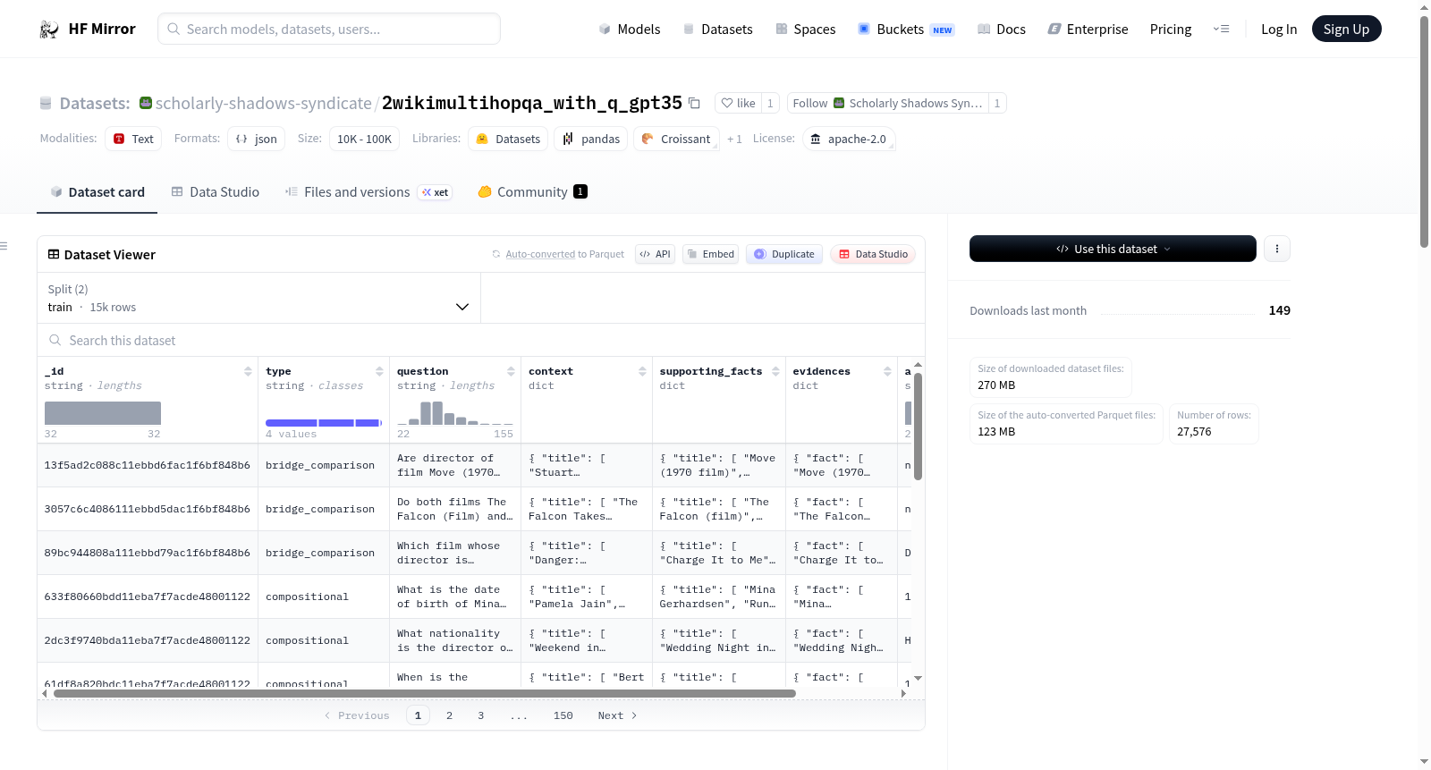Click the like count 1
Viewport: 1431px width, 770px height.
point(770,103)
